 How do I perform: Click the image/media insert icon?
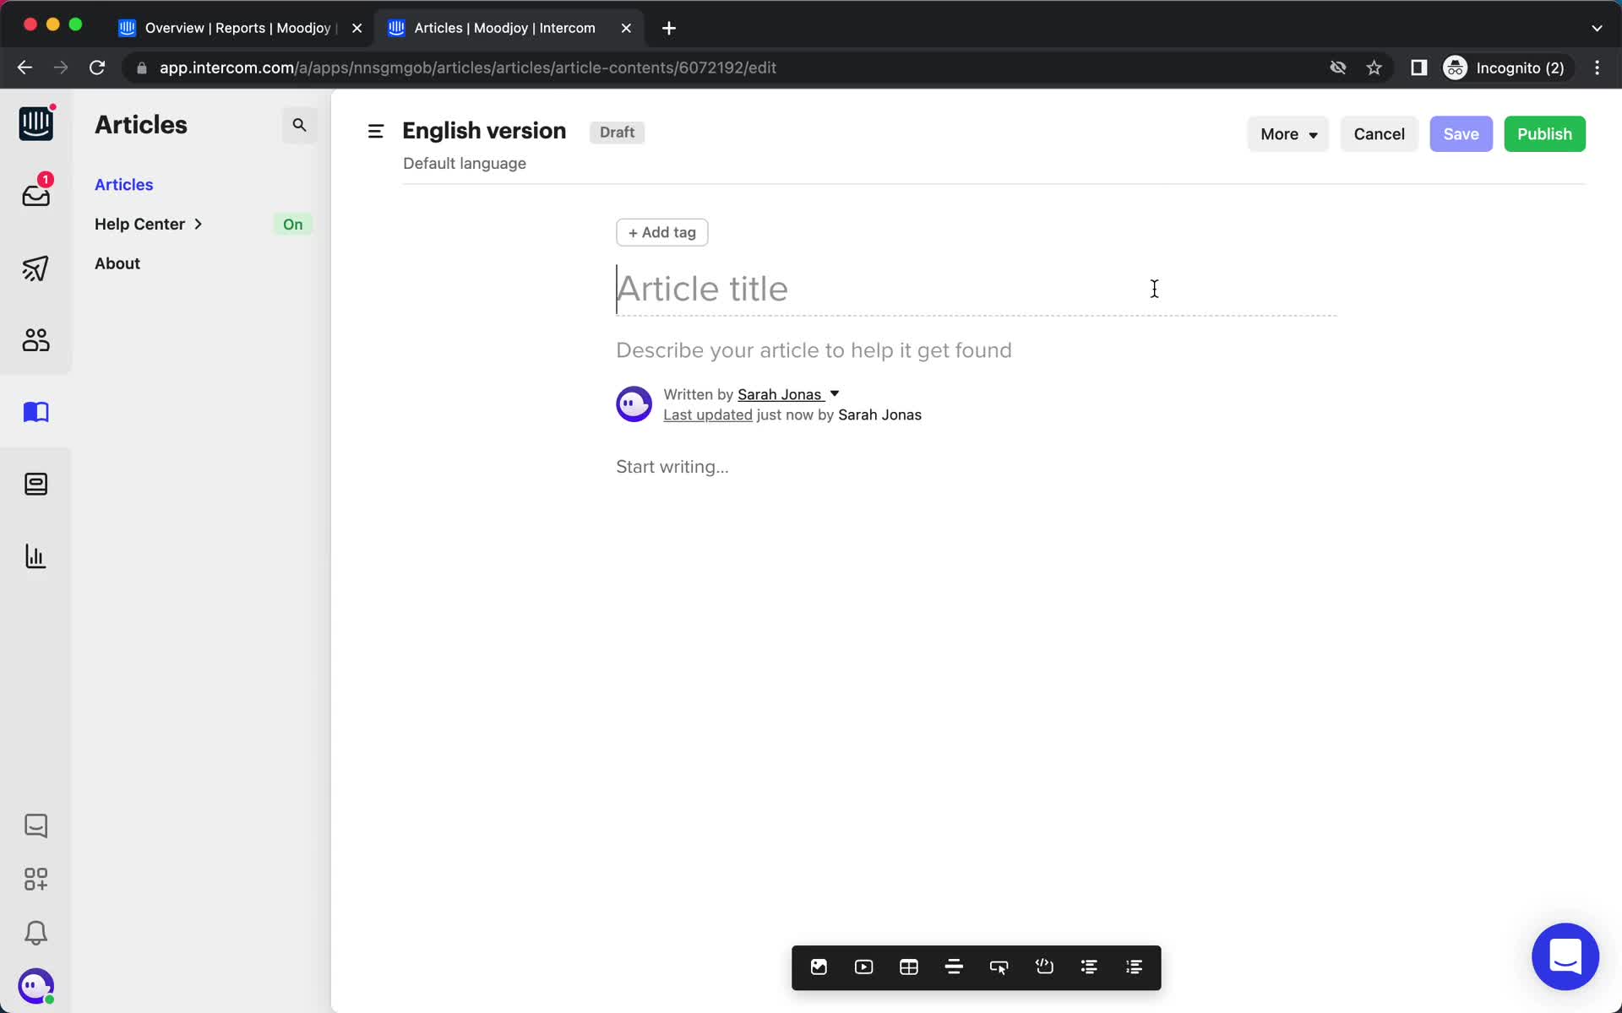coord(819,967)
